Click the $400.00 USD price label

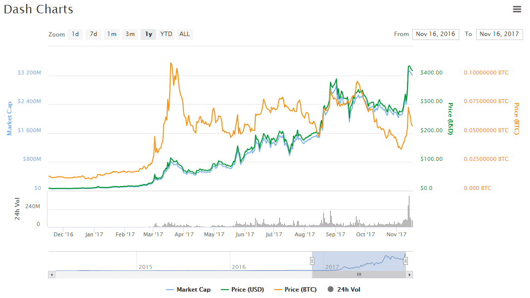pyautogui.click(x=431, y=73)
